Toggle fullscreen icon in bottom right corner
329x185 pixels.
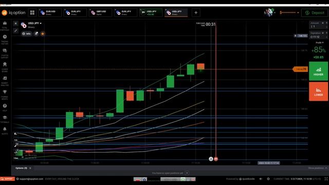tap(326, 179)
